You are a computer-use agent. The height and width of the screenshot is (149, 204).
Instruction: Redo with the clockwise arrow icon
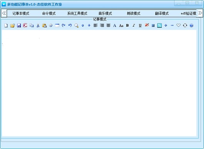[64, 25]
